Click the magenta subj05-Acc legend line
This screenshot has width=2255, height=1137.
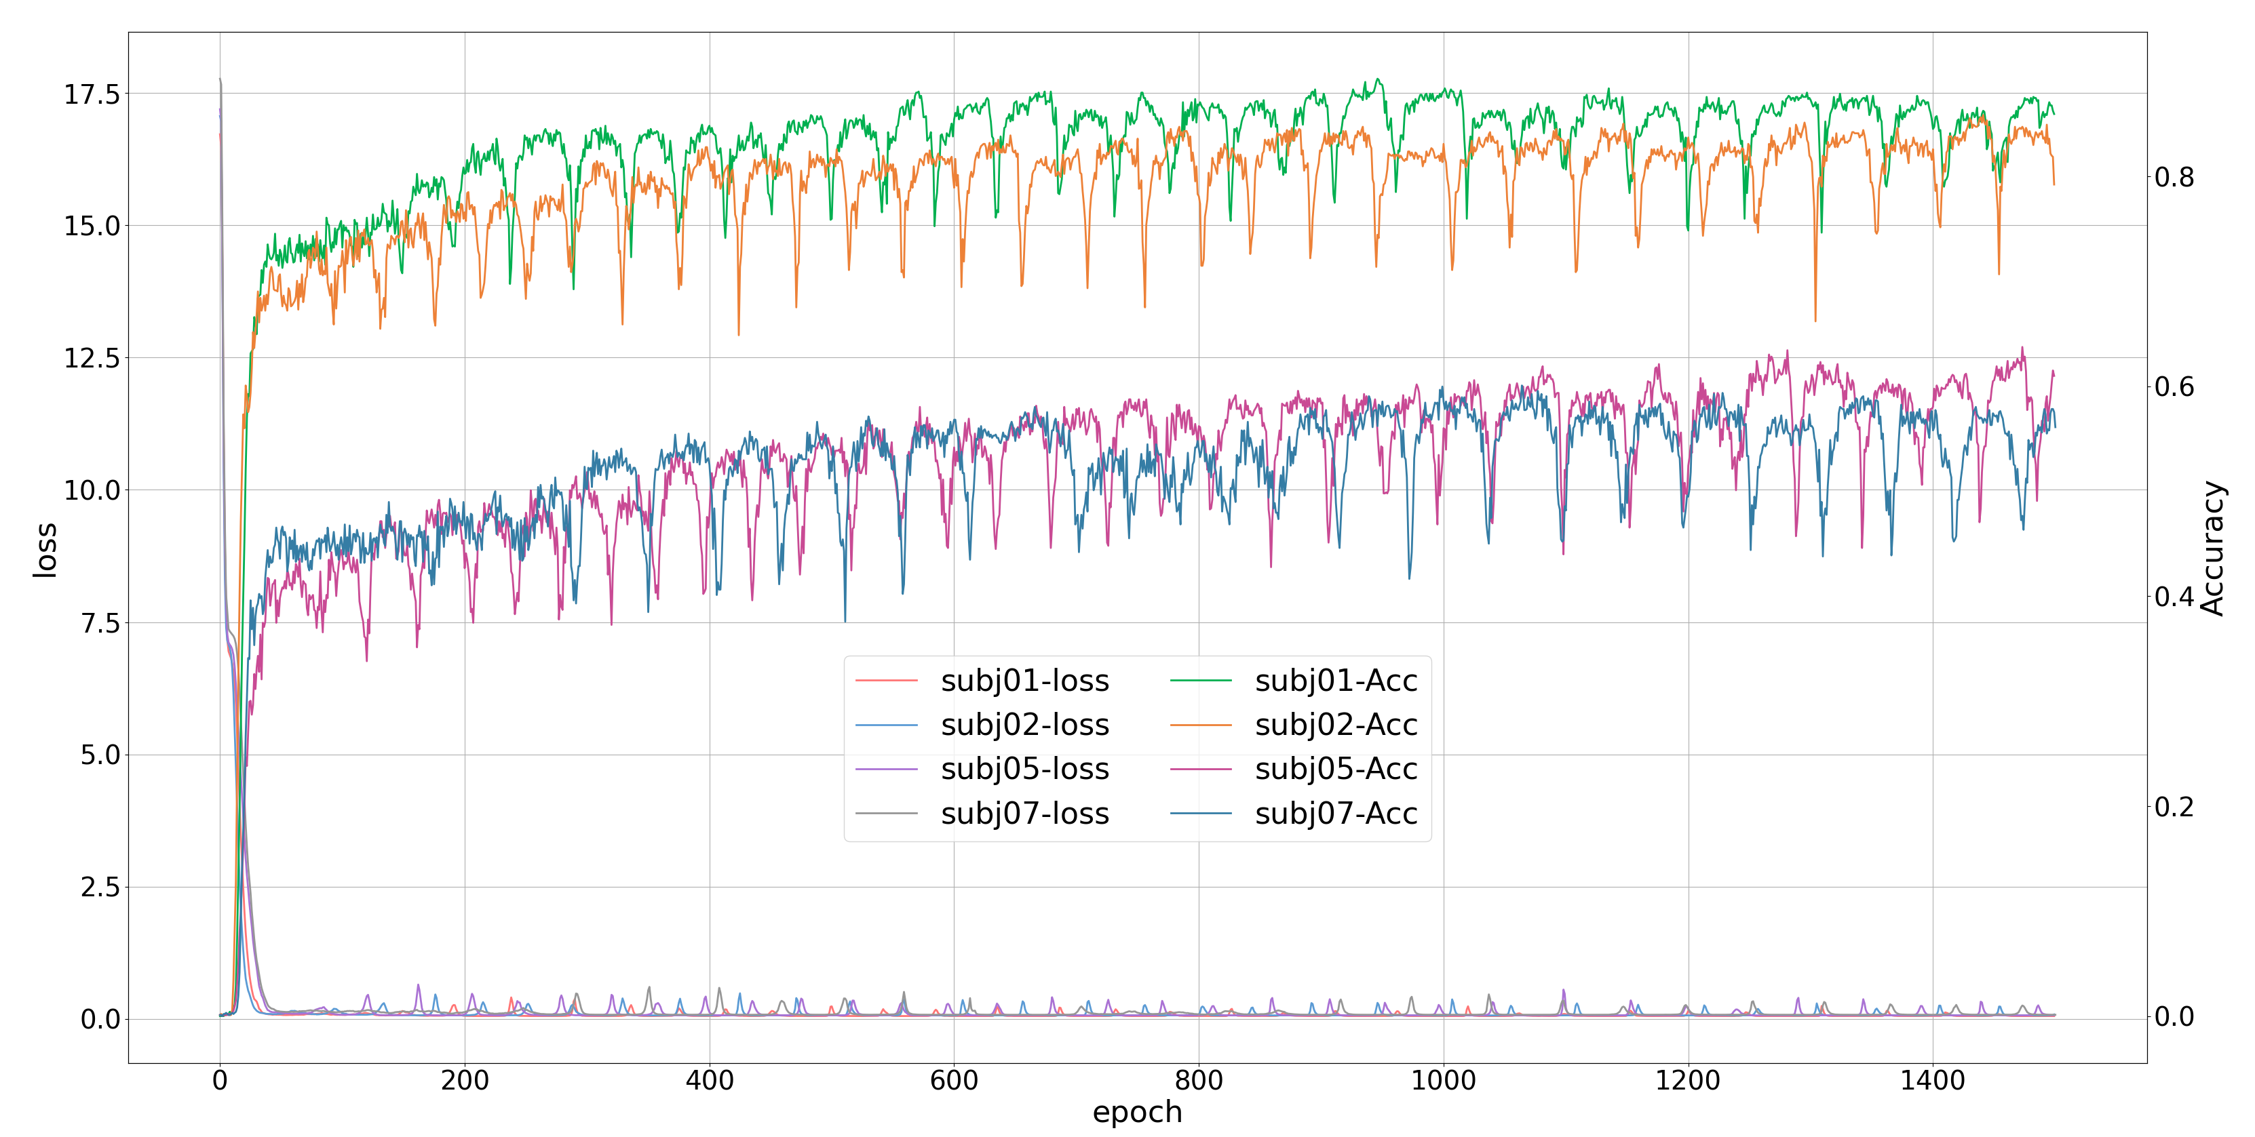pos(1200,770)
